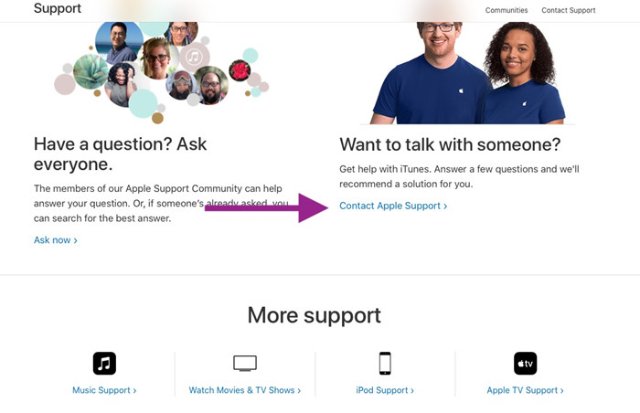Image resolution: width=640 pixels, height=413 pixels.
Task: Follow the Contact Apple Support link
Action: click(x=393, y=206)
